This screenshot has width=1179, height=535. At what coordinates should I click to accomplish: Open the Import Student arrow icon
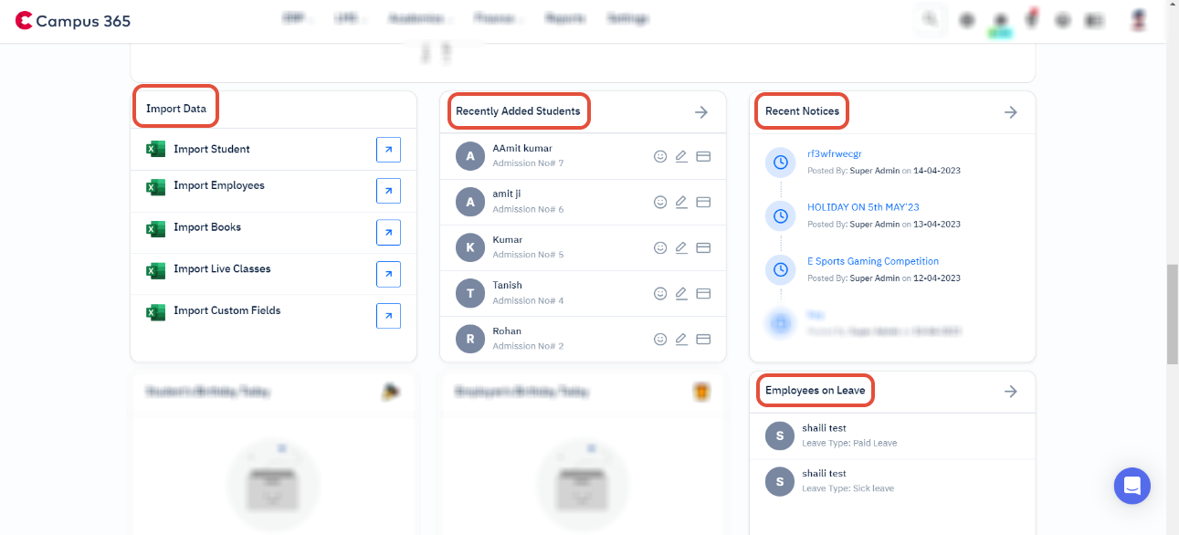click(x=388, y=150)
